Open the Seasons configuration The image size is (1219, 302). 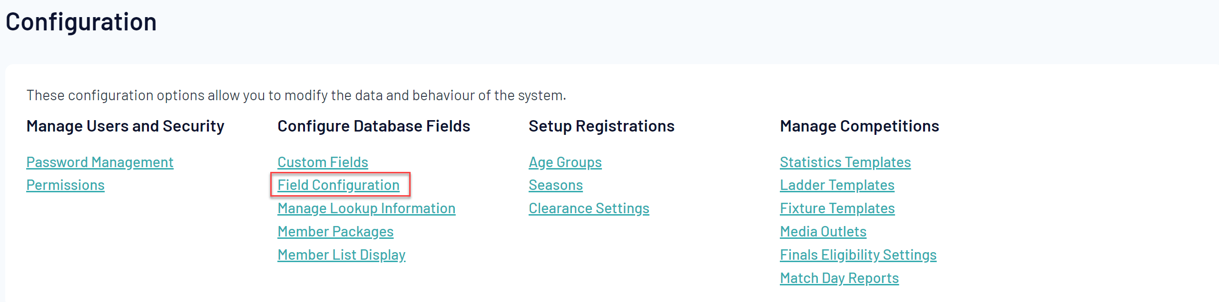click(555, 185)
